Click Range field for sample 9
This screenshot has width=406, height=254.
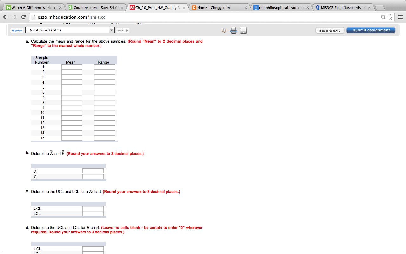[104, 108]
